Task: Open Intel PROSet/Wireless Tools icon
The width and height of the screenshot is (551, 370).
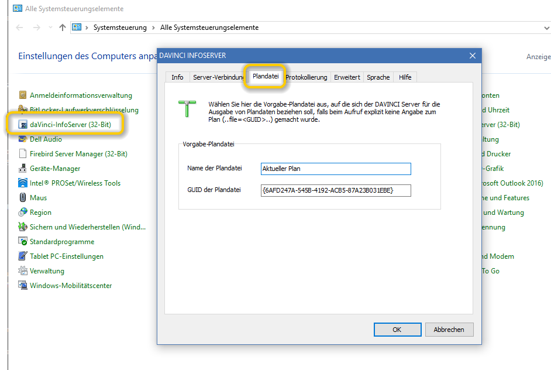Action: pos(23,183)
